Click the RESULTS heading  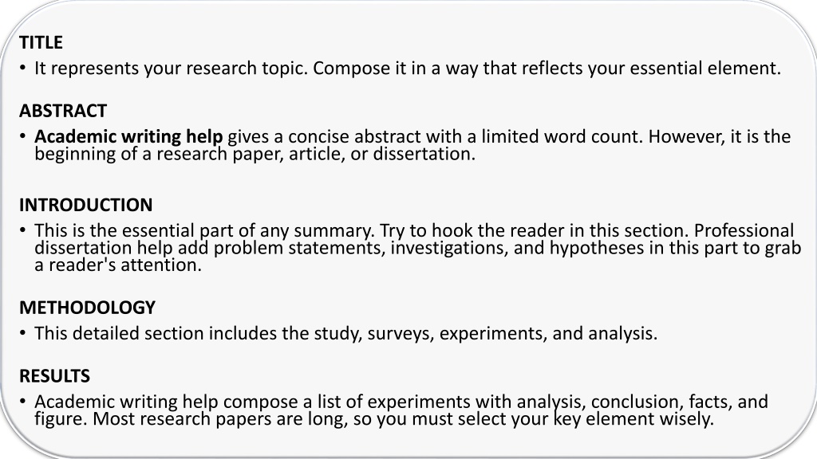pos(55,376)
